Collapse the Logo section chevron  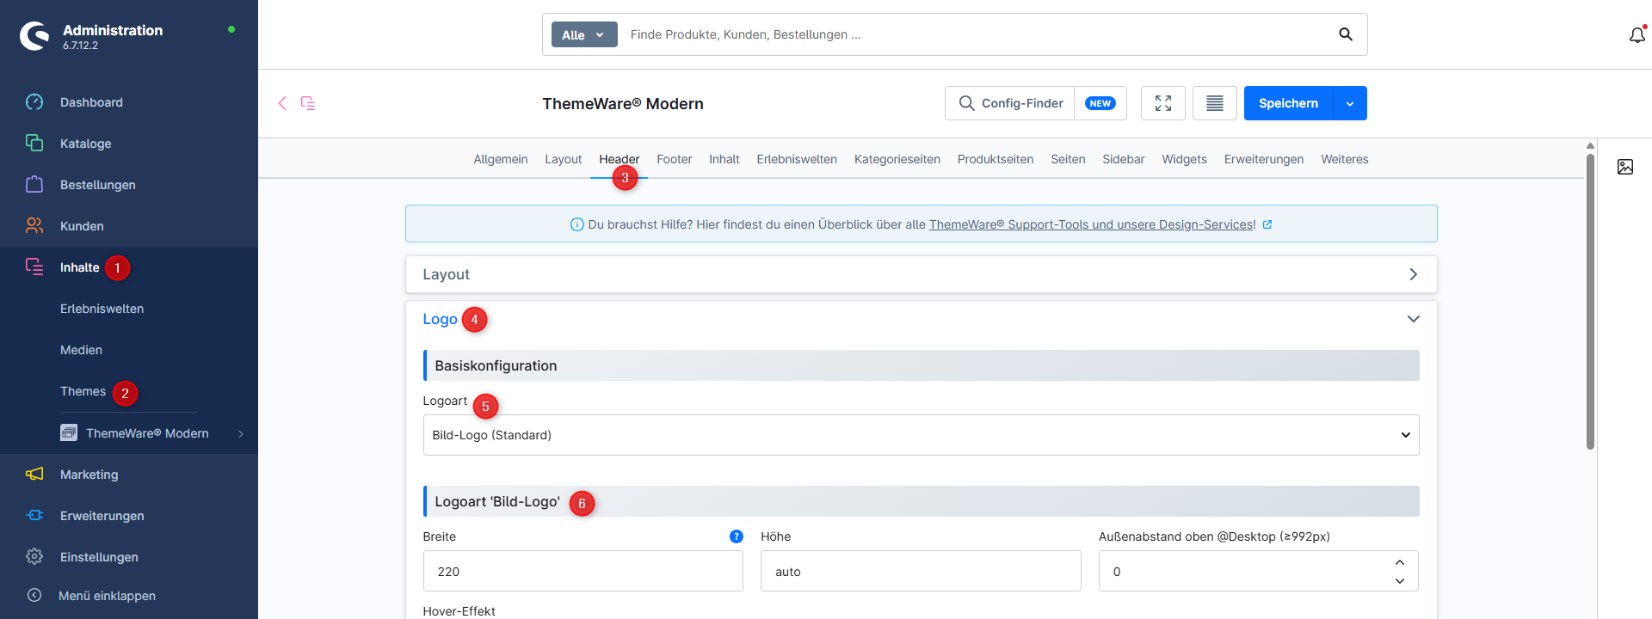pyautogui.click(x=1413, y=319)
